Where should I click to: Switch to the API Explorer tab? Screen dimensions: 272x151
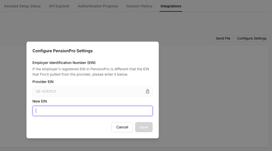59,6
